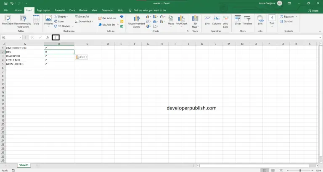Enable Page Break Preview view
The image size is (323, 172).
tap(282, 170)
